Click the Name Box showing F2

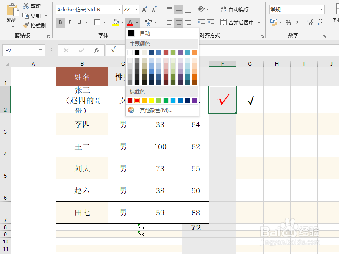tap(20, 50)
